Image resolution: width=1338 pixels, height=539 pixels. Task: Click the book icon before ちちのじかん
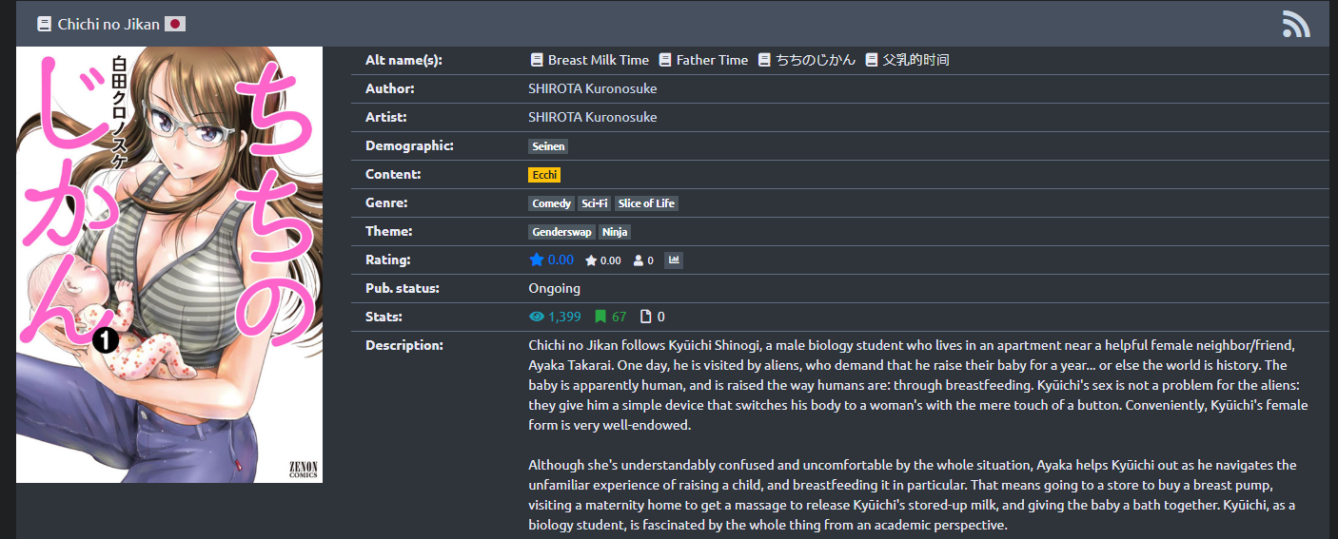pos(765,60)
